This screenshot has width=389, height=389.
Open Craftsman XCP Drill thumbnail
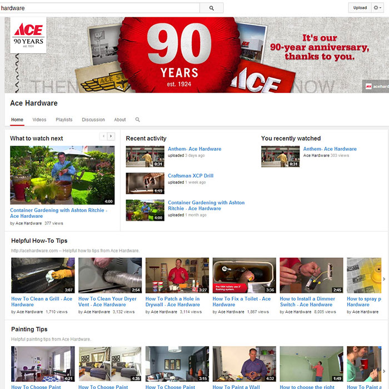pos(145,183)
